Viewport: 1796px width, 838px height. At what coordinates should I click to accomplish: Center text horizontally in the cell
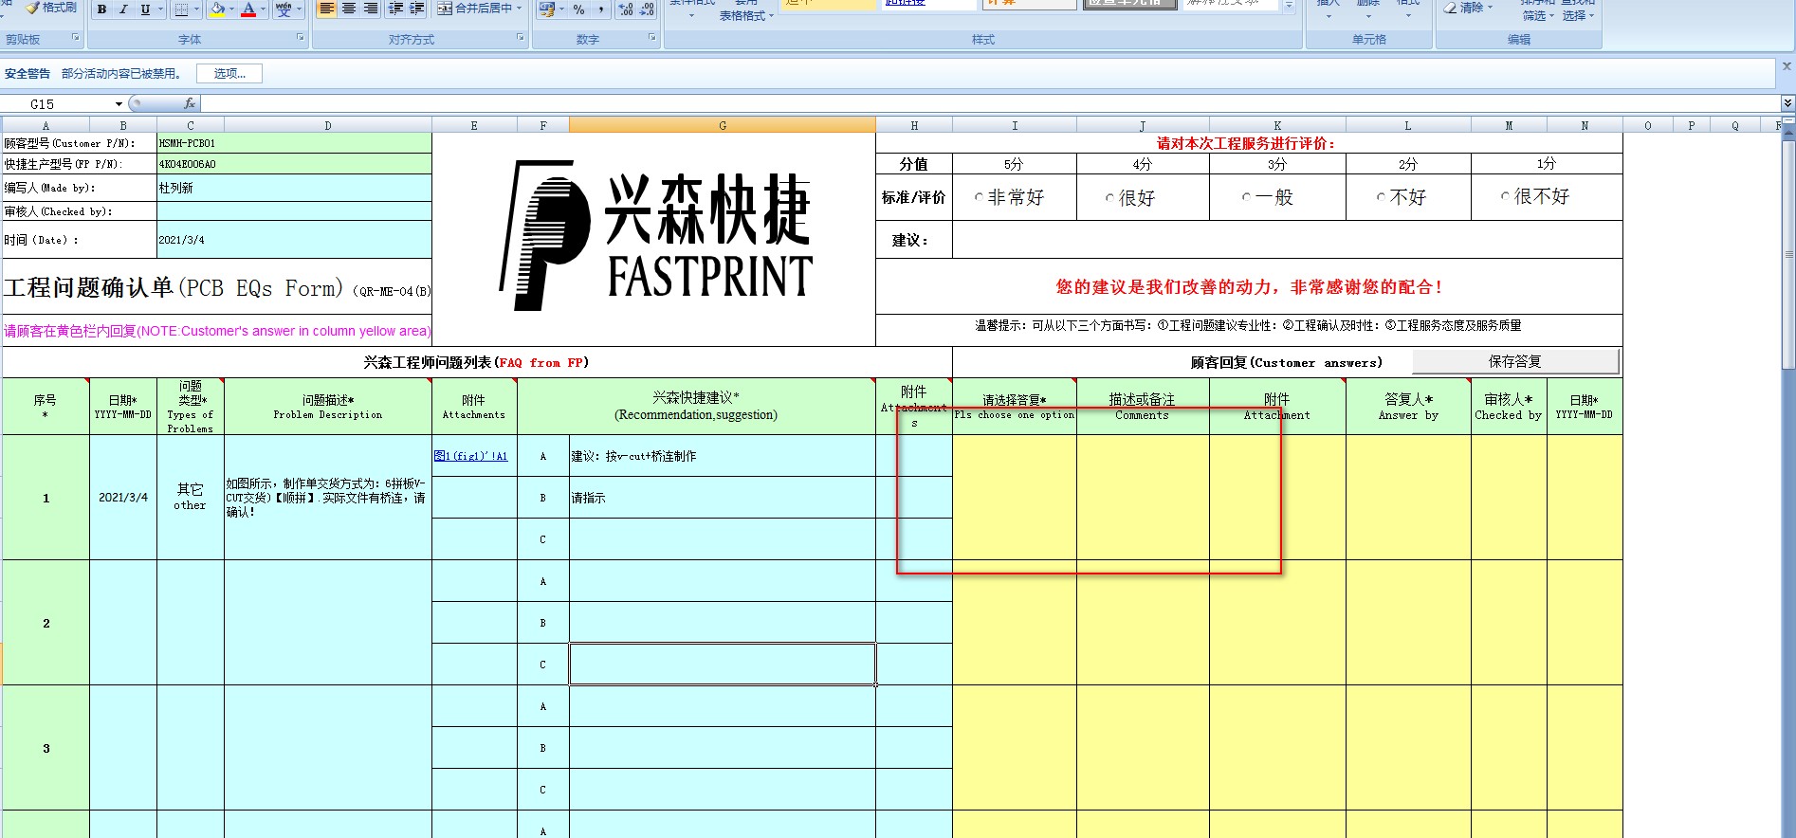348,9
